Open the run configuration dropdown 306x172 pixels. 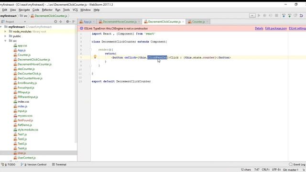[x=252, y=16]
